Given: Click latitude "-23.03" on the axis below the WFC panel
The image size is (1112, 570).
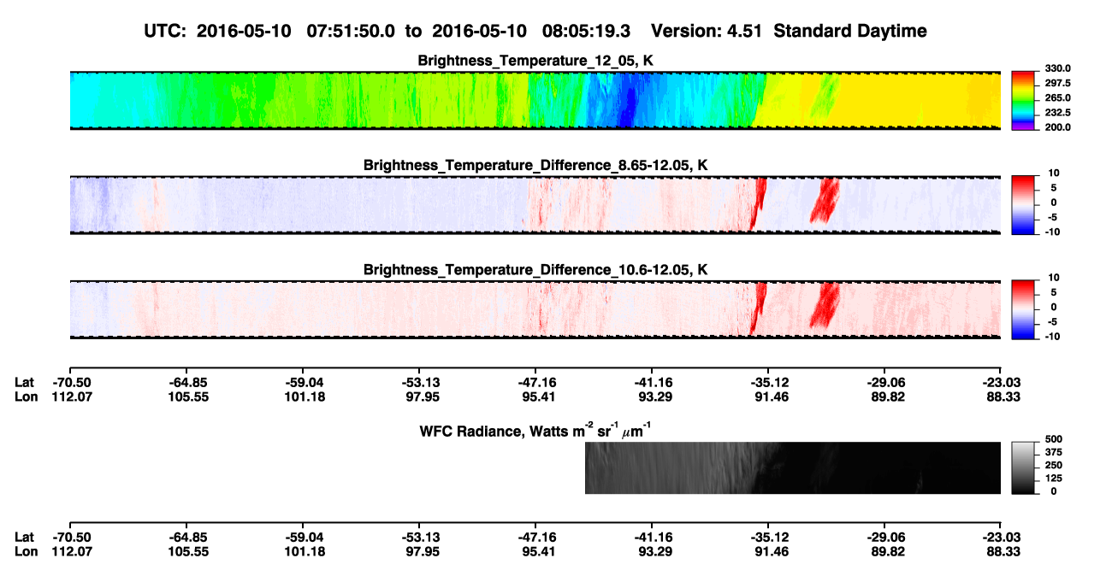Looking at the screenshot, I should pyautogui.click(x=1003, y=538).
